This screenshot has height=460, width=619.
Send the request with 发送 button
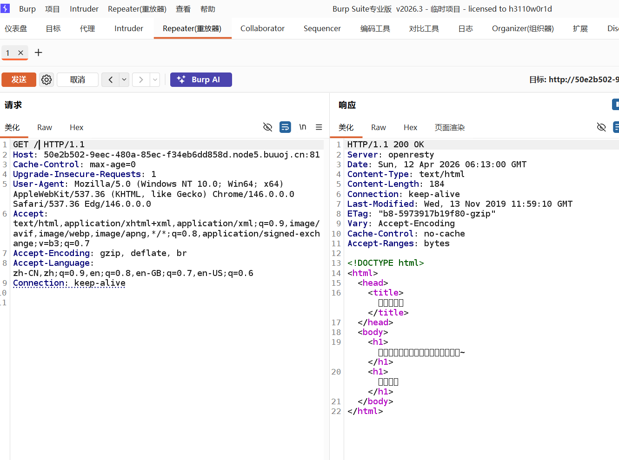coord(19,79)
